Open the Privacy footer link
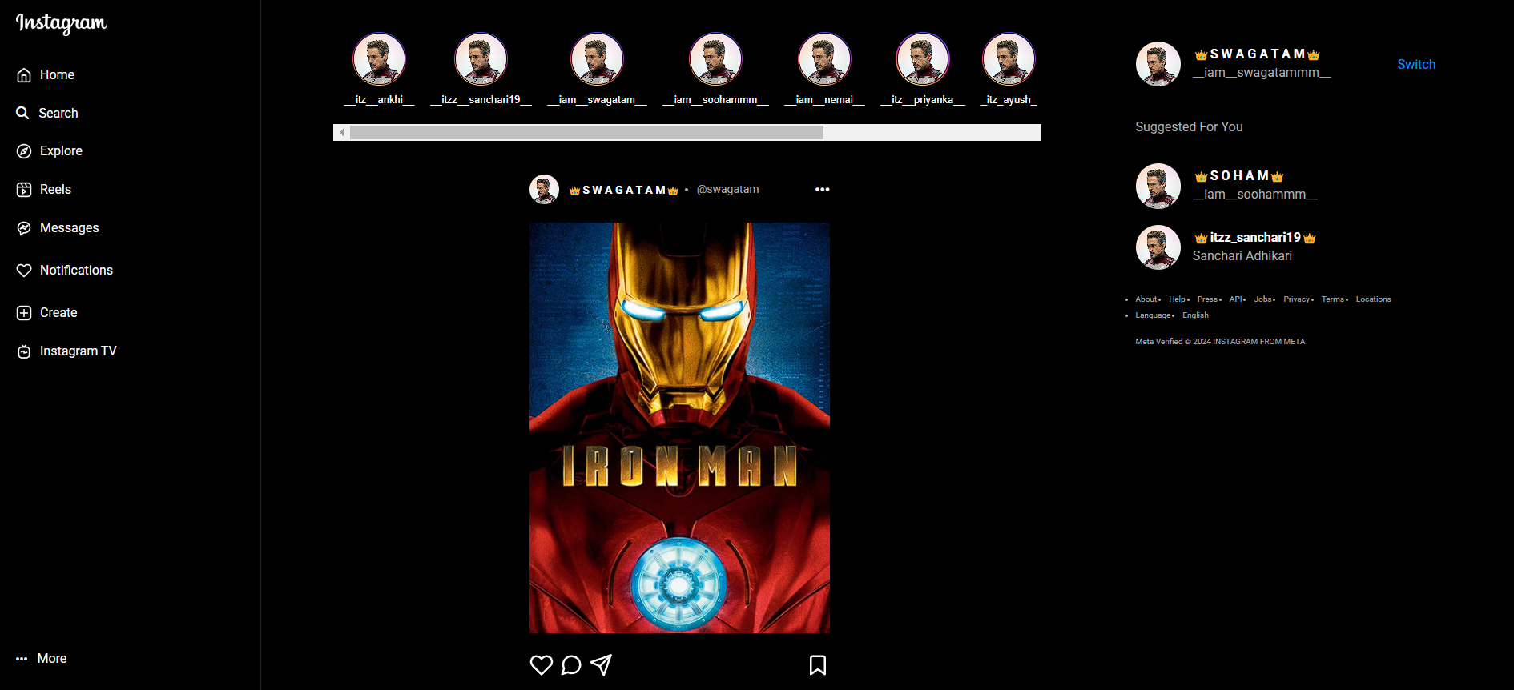Image resolution: width=1514 pixels, height=690 pixels. point(1295,299)
